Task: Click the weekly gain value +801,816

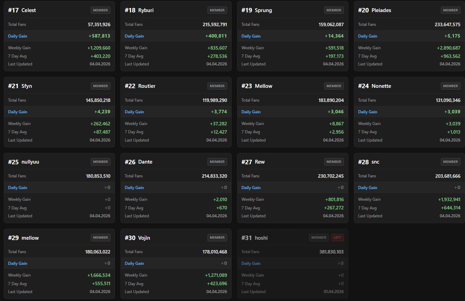Action: (x=335, y=199)
